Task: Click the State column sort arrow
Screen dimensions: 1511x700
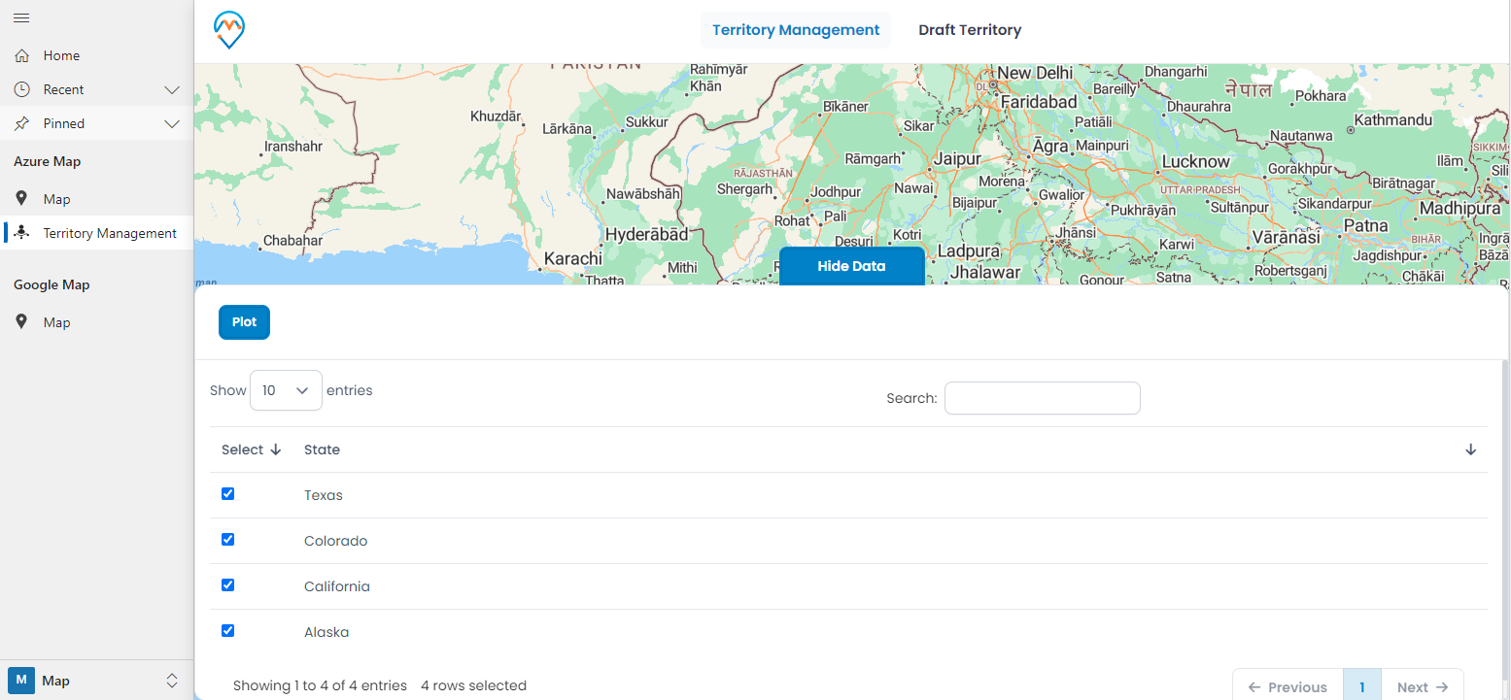Action: pos(1470,450)
